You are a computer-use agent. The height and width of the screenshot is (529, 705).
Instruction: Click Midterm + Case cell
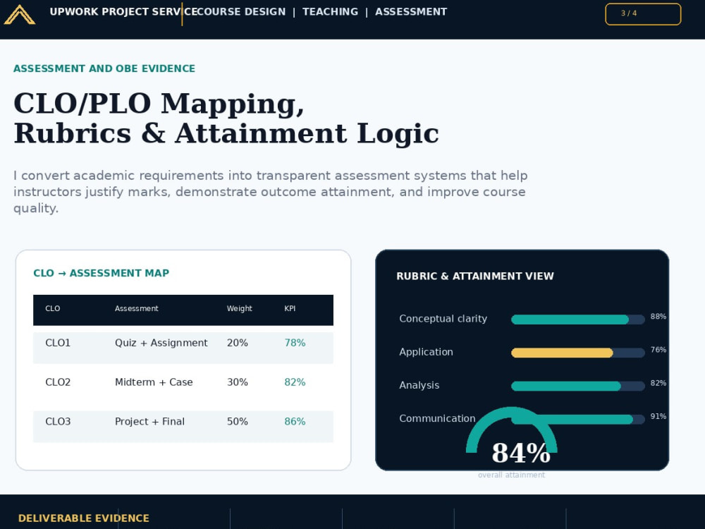click(x=154, y=382)
